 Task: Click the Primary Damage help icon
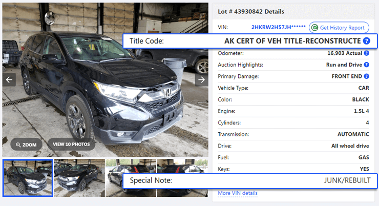[x=366, y=76]
